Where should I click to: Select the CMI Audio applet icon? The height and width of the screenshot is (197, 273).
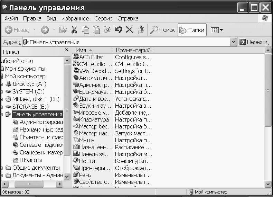76,64
